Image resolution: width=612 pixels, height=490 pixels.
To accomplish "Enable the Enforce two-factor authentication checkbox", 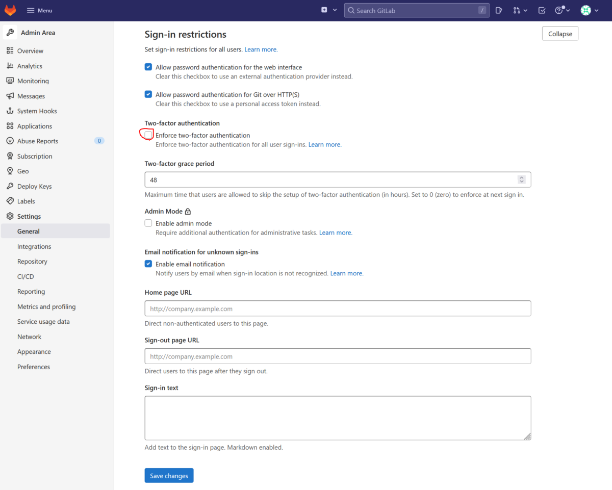I will 148,135.
